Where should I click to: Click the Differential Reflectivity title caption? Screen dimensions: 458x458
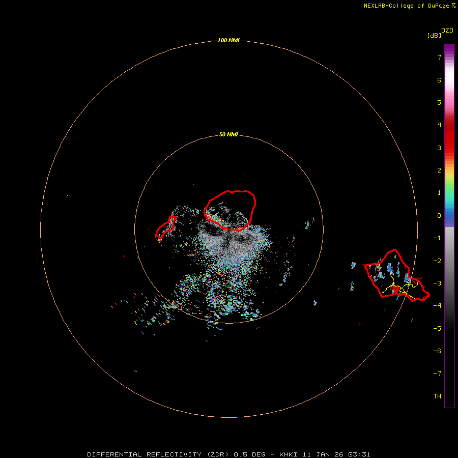pyautogui.click(x=228, y=454)
